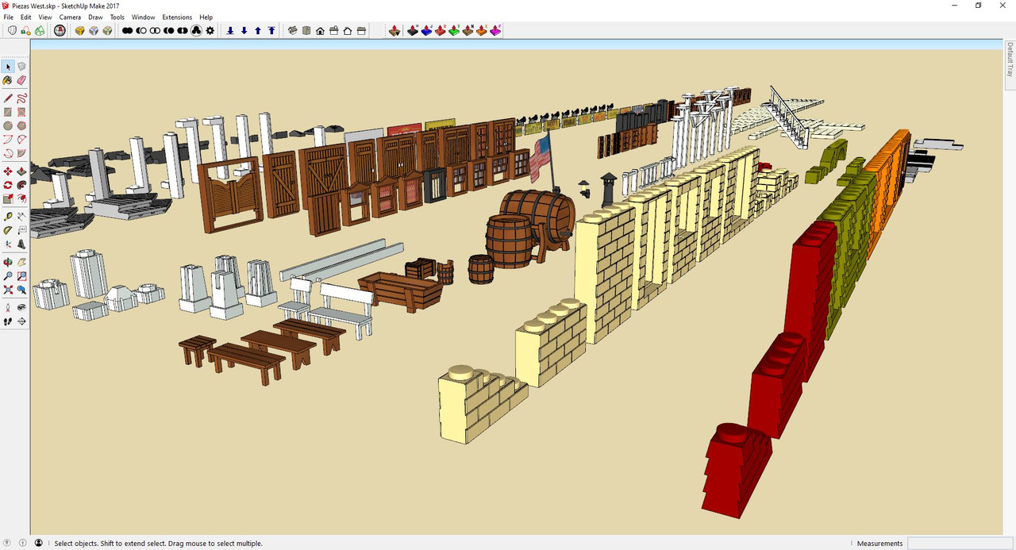Viewport: 1016px width, 550px height.
Task: Activate the Select arrow tool
Action: coord(8,67)
